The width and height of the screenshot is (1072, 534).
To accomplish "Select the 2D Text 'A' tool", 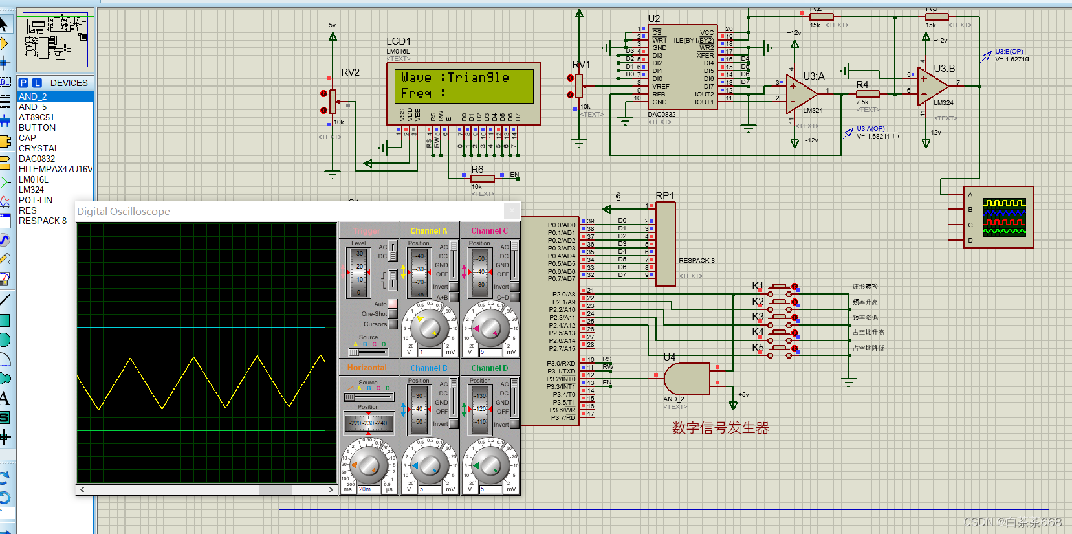I will pos(5,398).
